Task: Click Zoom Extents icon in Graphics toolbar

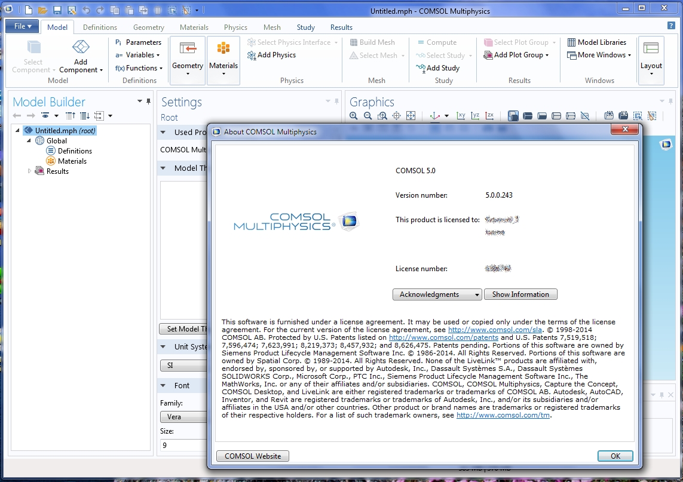Action: pos(411,116)
